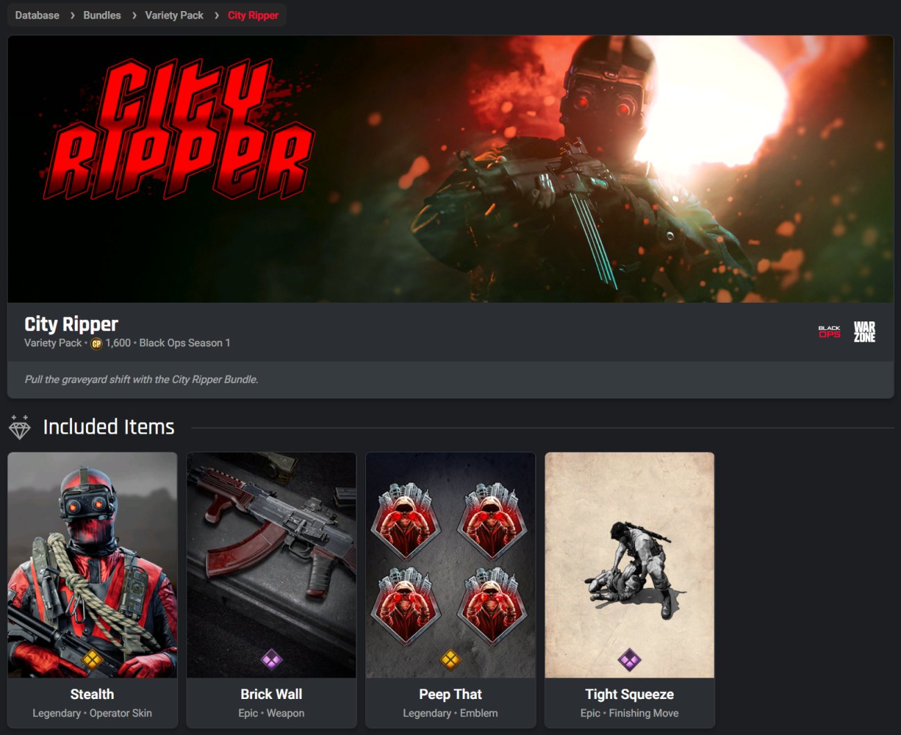Viewport: 901px width, 735px height.
Task: Click the COD Points coin icon
Action: click(x=96, y=344)
